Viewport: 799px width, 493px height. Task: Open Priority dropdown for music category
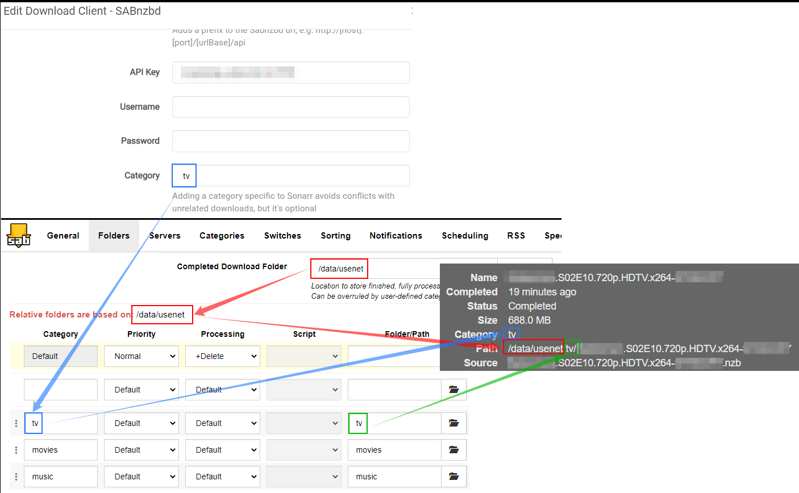[x=142, y=477]
